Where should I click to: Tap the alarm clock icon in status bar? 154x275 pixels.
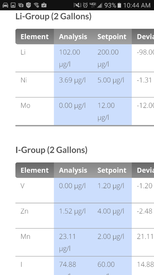(85, 5)
